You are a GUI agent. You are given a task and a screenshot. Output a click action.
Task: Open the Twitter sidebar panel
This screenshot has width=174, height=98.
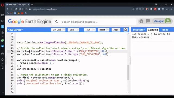[2, 46]
